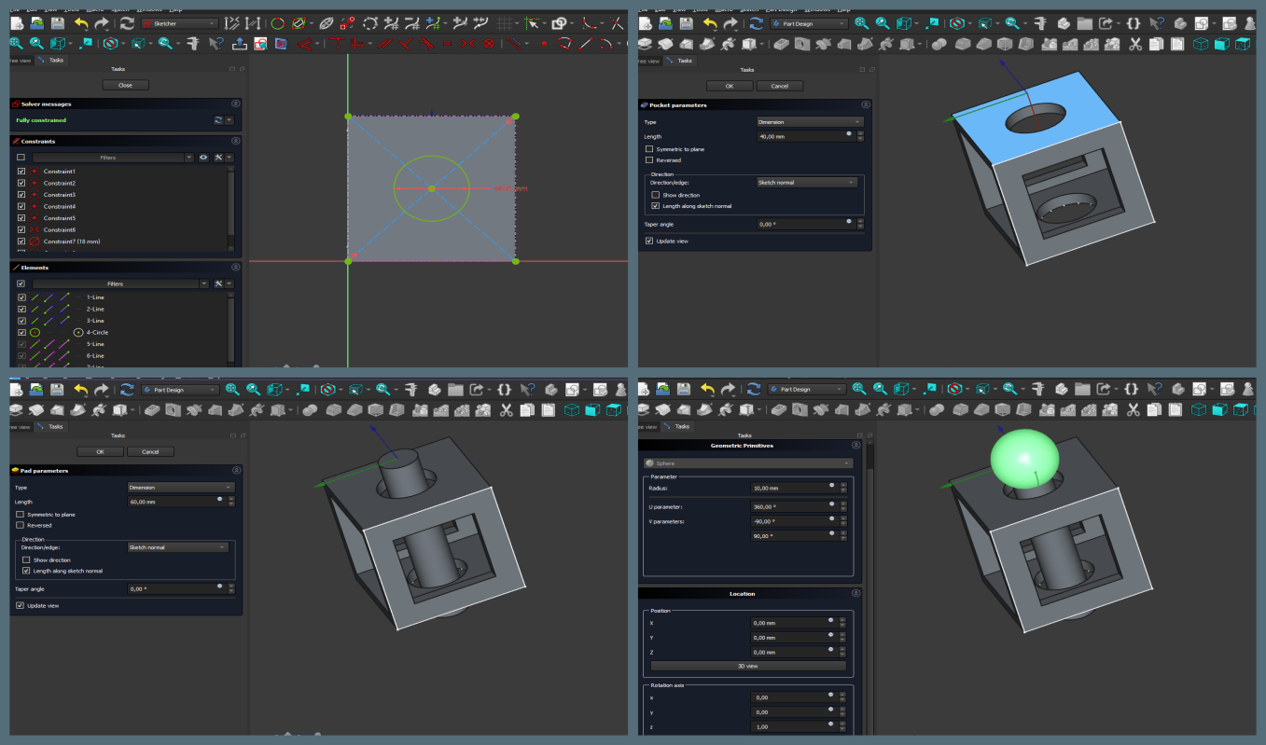Click 3D view button in Location section
This screenshot has height=745, width=1266.
click(748, 666)
